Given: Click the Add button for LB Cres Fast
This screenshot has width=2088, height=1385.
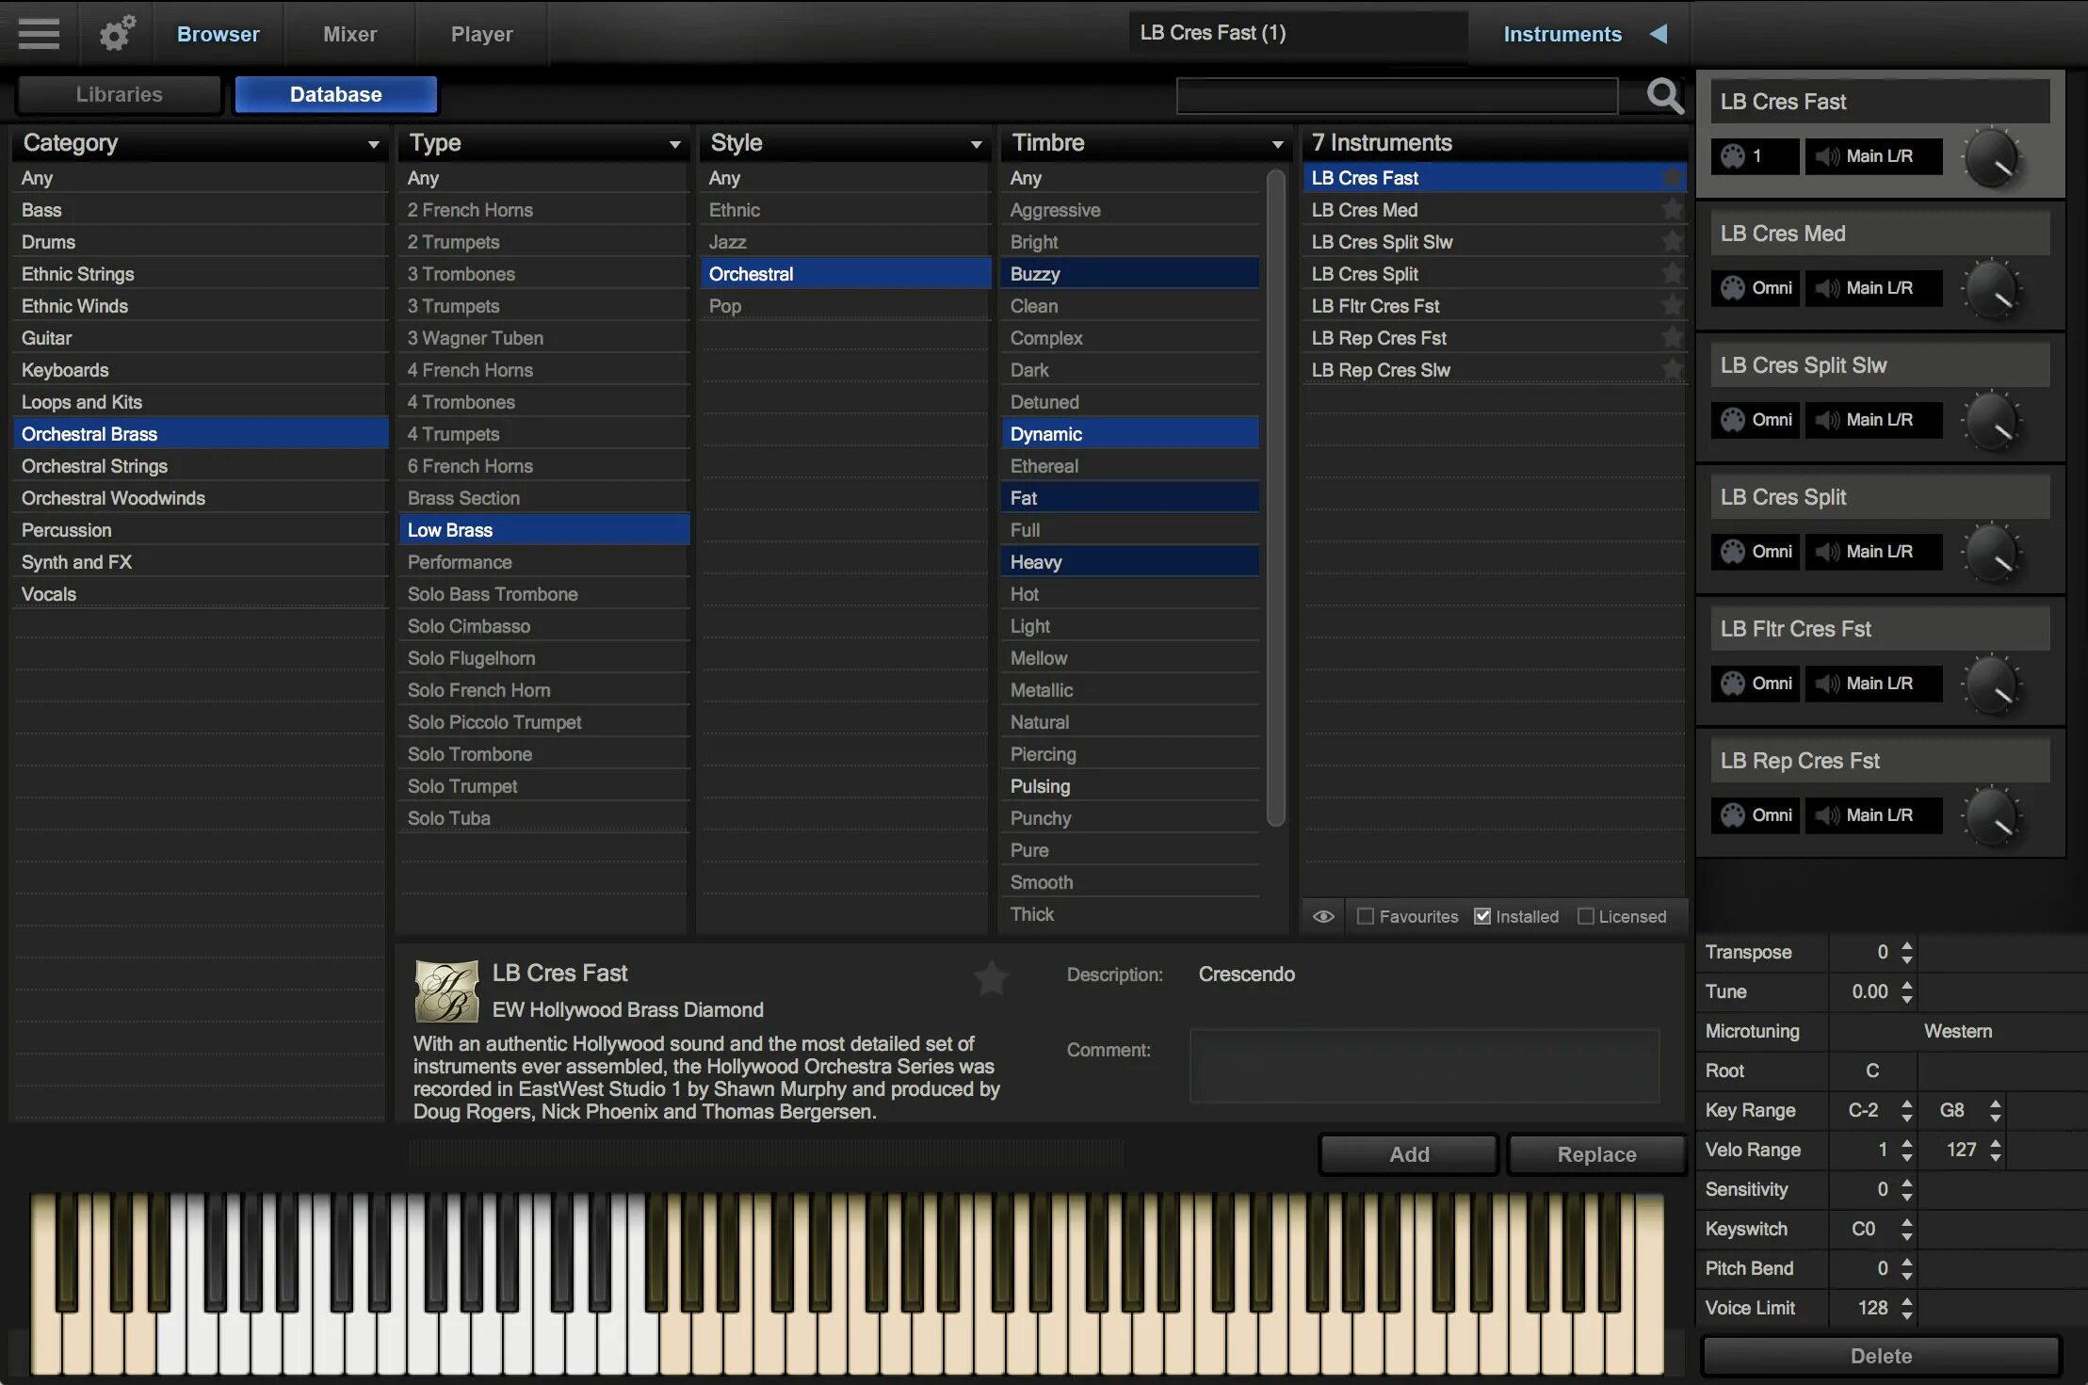Looking at the screenshot, I should pyautogui.click(x=1406, y=1153).
